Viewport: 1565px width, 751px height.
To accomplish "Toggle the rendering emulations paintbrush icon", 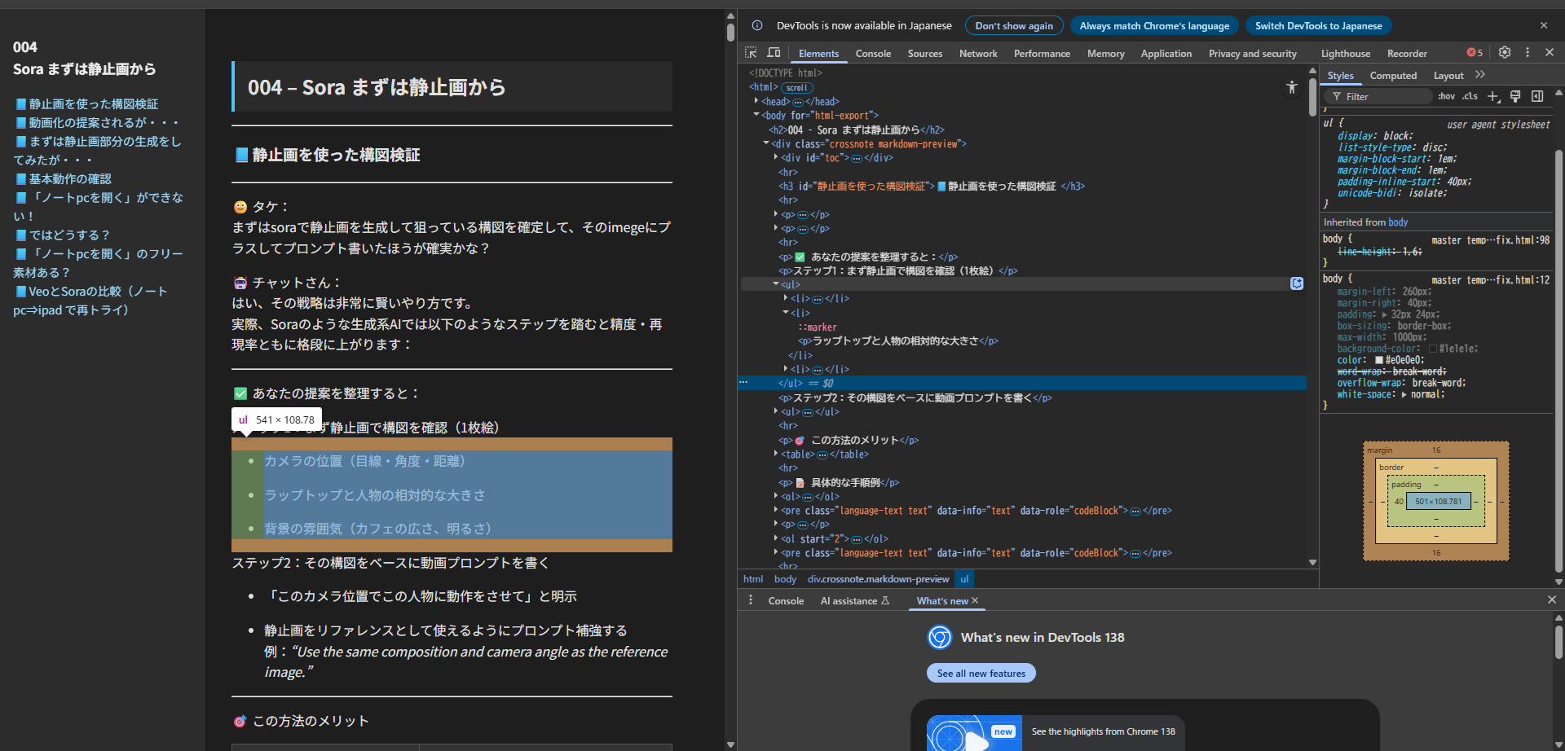I will pyautogui.click(x=1515, y=96).
